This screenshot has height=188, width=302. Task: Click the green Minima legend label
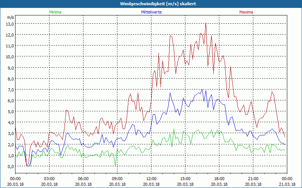pyautogui.click(x=55, y=12)
